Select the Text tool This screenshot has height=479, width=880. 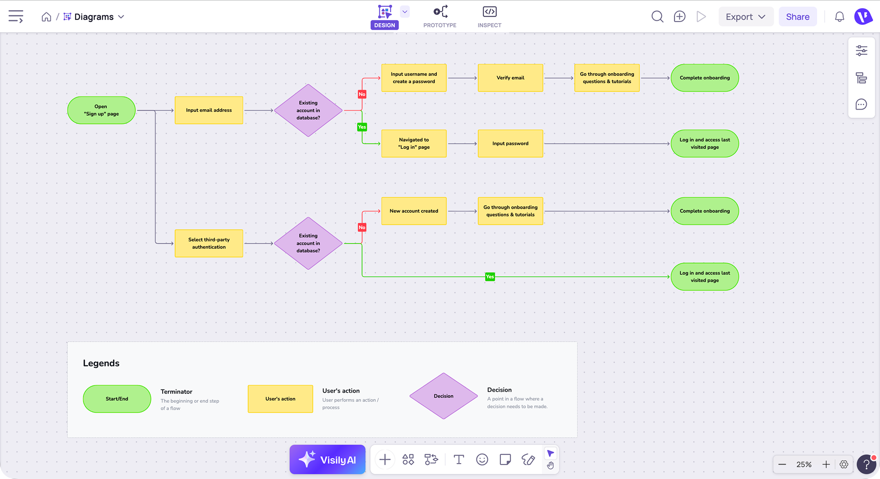tap(459, 459)
